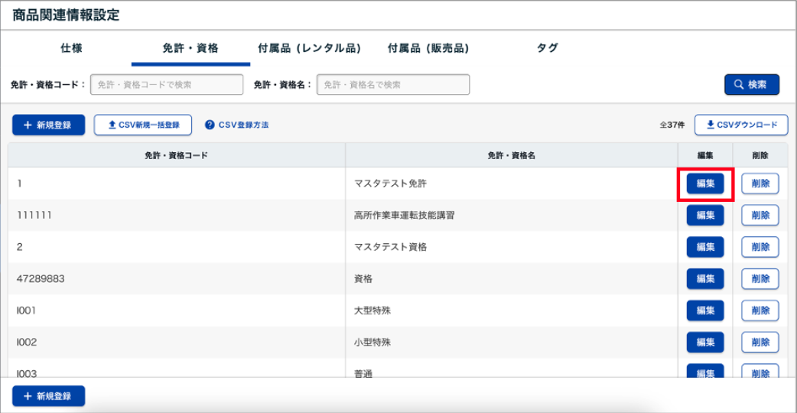797x413 pixels.
Task: Click the magnifier search button
Action: (751, 85)
